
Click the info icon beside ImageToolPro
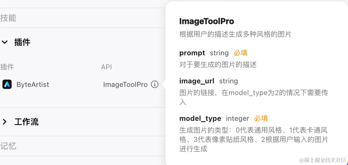[155, 85]
